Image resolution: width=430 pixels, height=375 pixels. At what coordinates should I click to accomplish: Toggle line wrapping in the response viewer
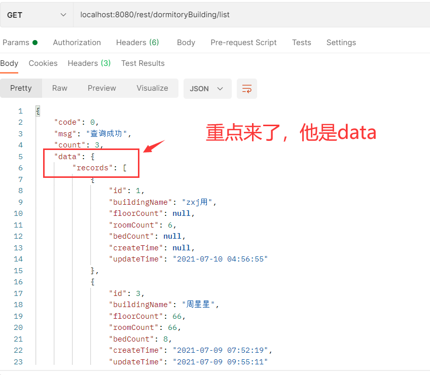point(247,88)
